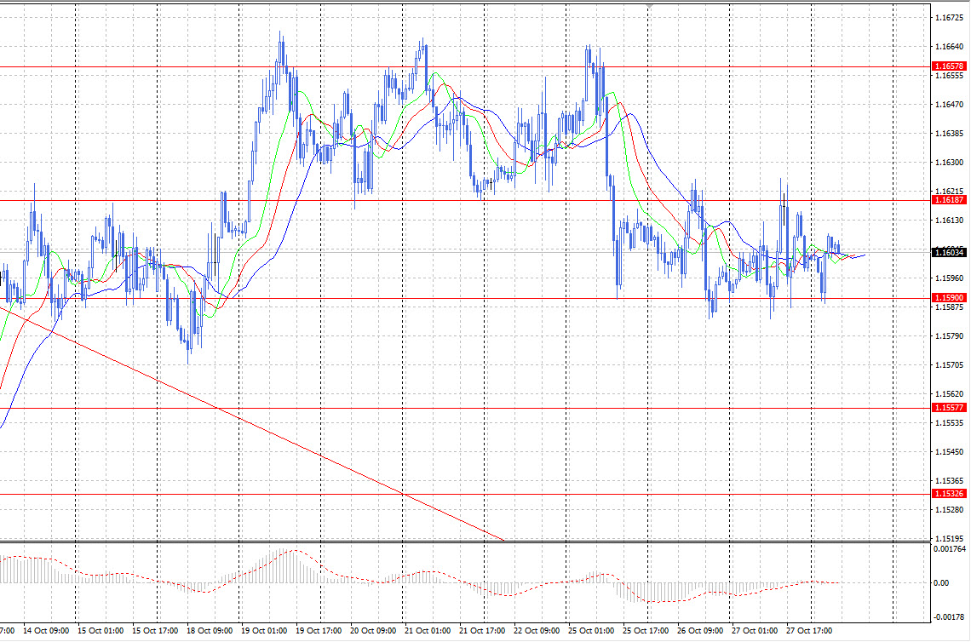Click the 1.16130 price scale label
Viewport: 971px width, 642px height.
[x=949, y=221]
